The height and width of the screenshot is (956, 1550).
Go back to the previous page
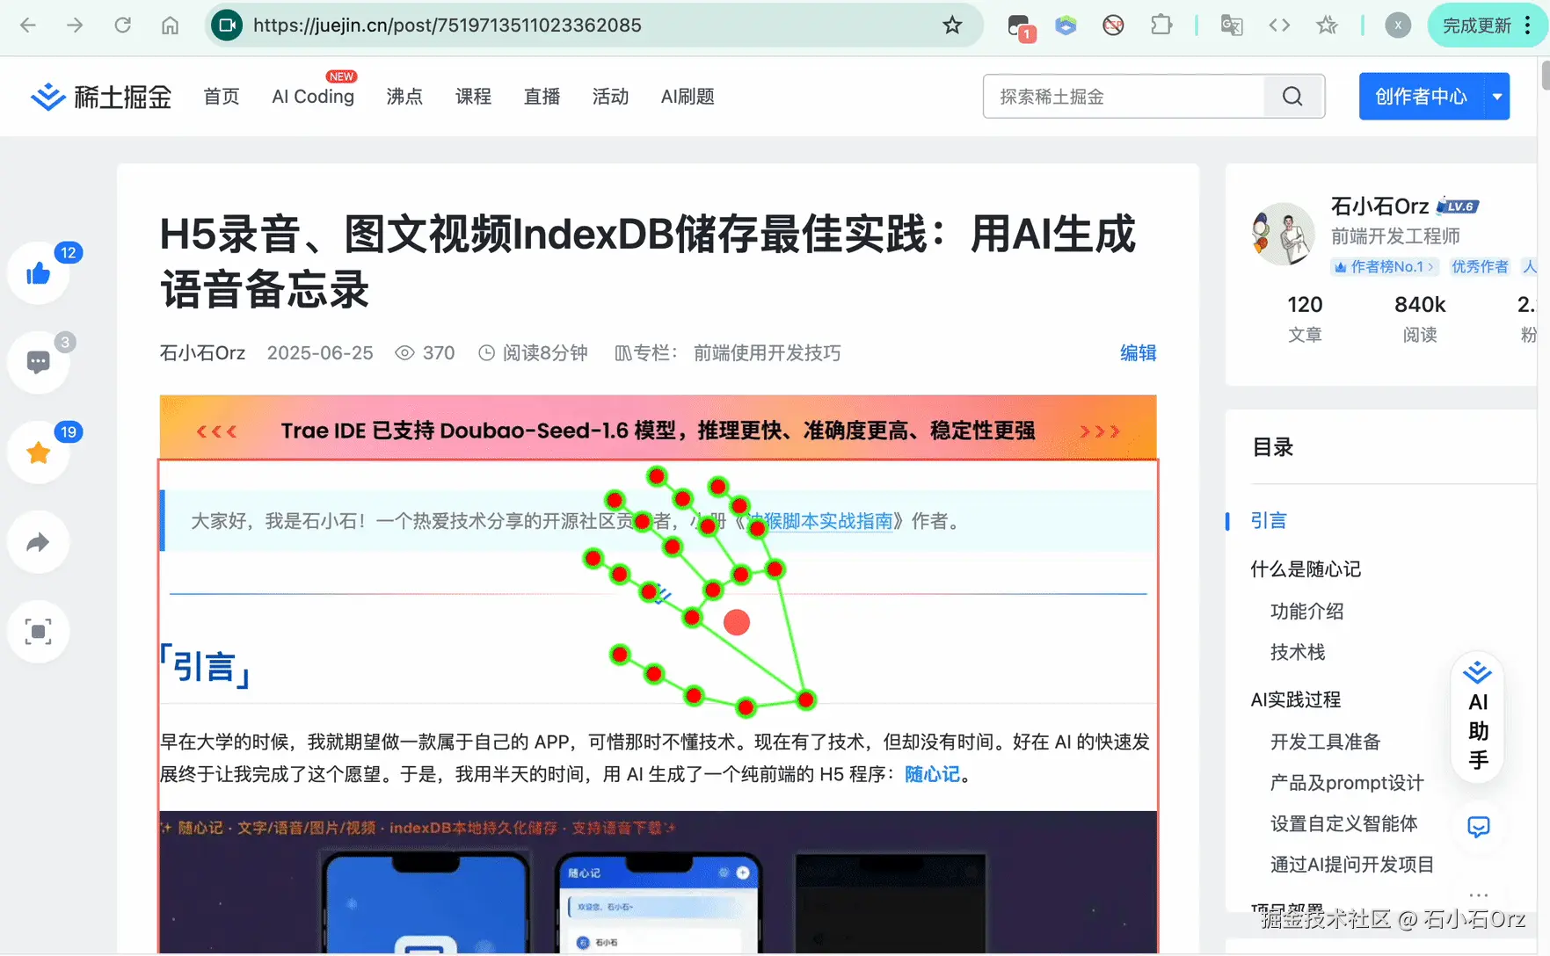(x=28, y=25)
